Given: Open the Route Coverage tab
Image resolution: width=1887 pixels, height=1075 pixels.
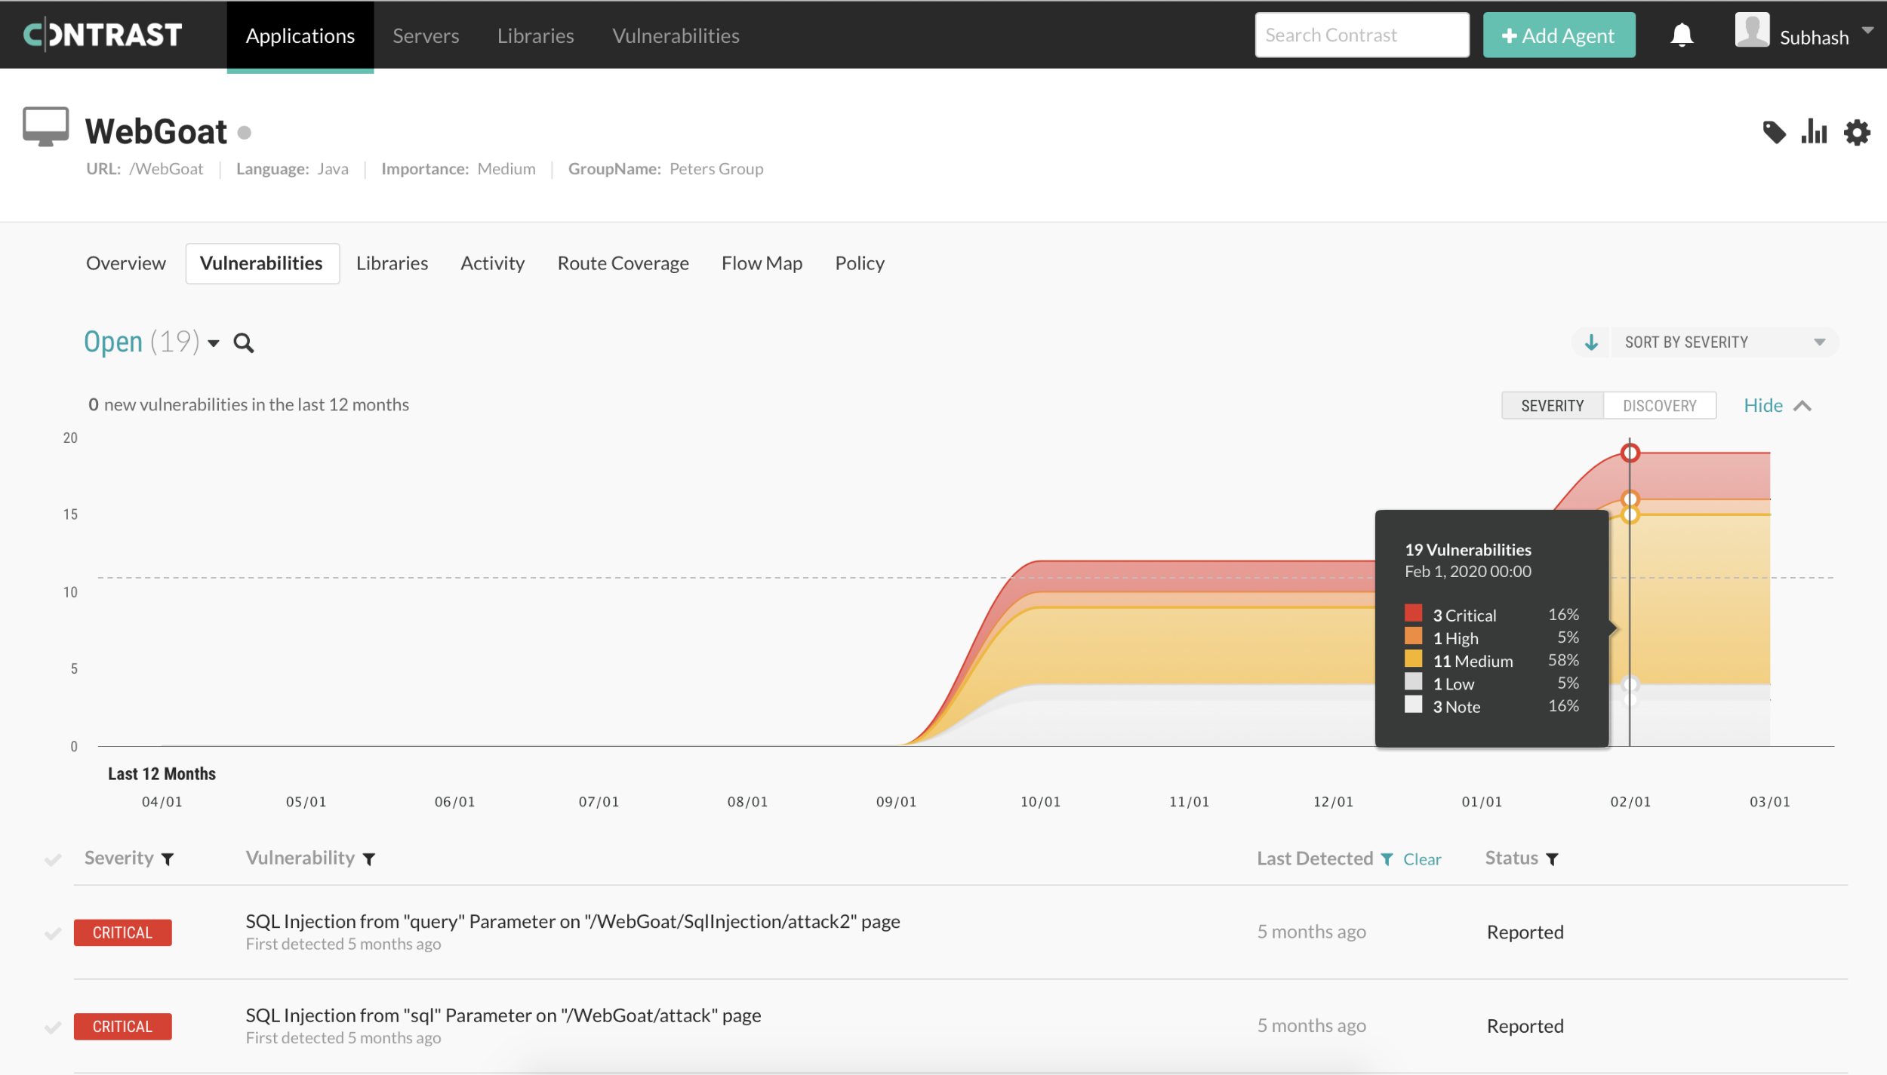Looking at the screenshot, I should point(623,263).
